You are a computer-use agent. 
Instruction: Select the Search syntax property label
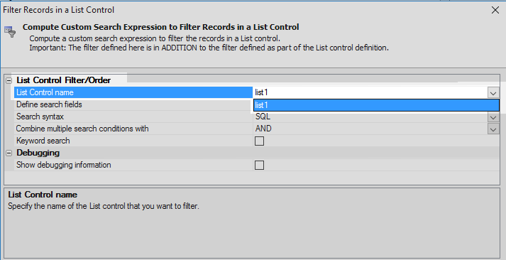click(40, 117)
